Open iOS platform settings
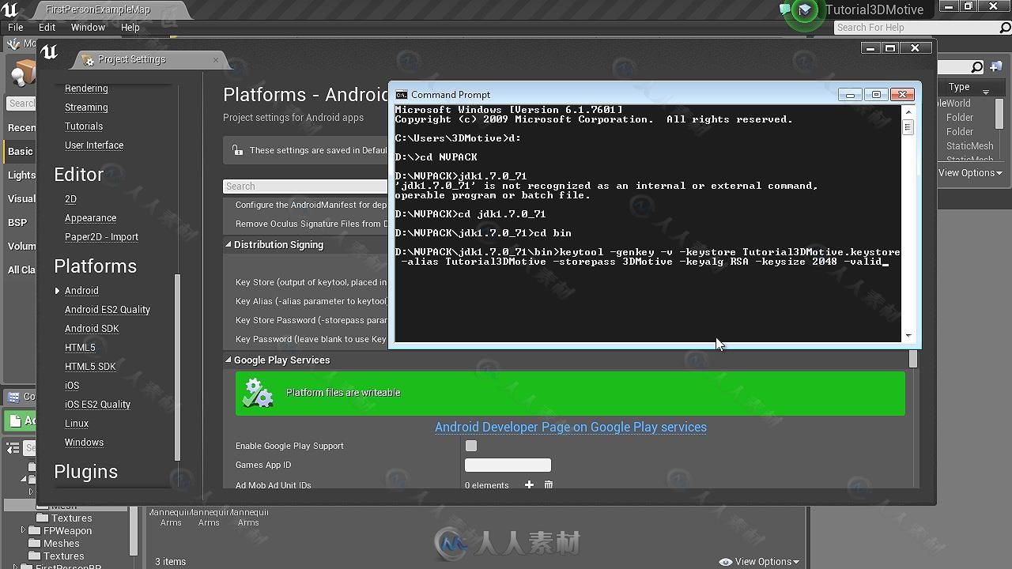The width and height of the screenshot is (1012, 569). click(x=72, y=386)
